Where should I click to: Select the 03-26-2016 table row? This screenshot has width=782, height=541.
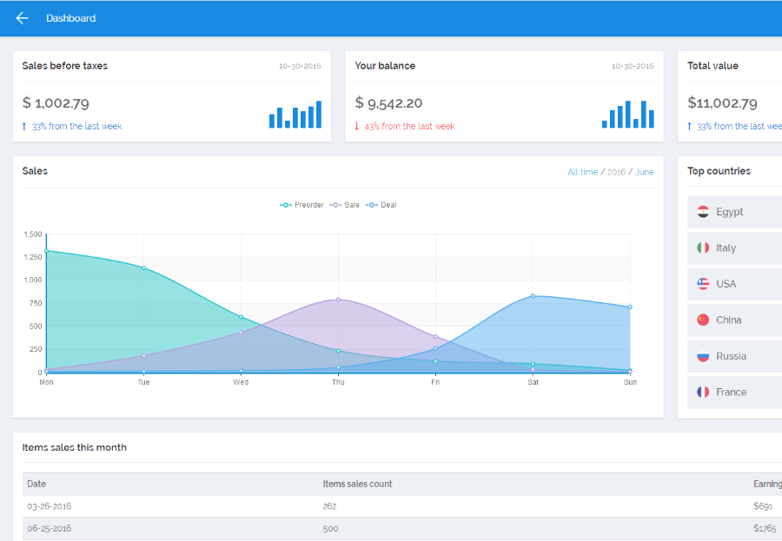click(402, 506)
